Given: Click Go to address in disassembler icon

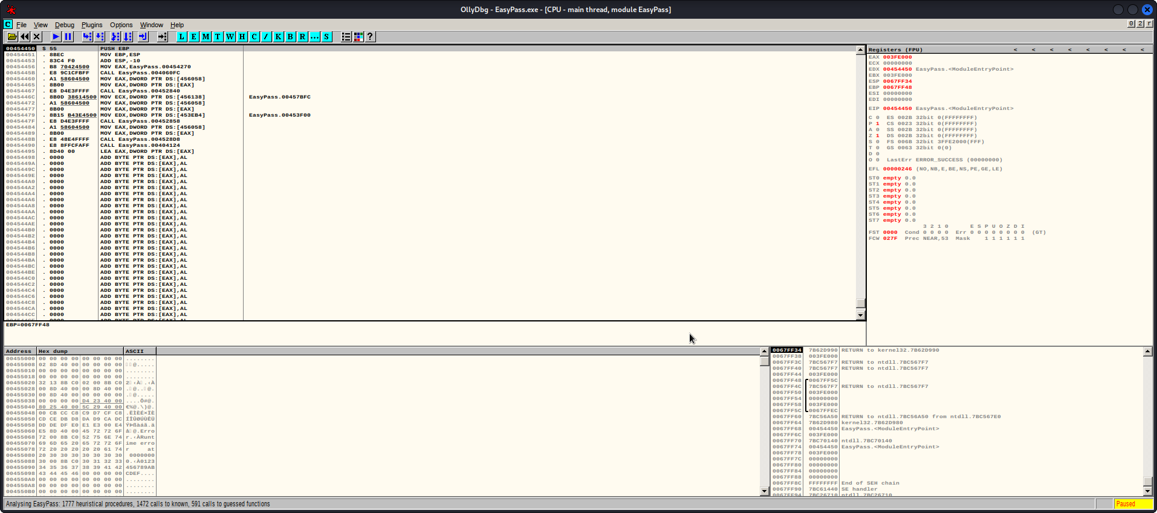Looking at the screenshot, I should pyautogui.click(x=163, y=37).
